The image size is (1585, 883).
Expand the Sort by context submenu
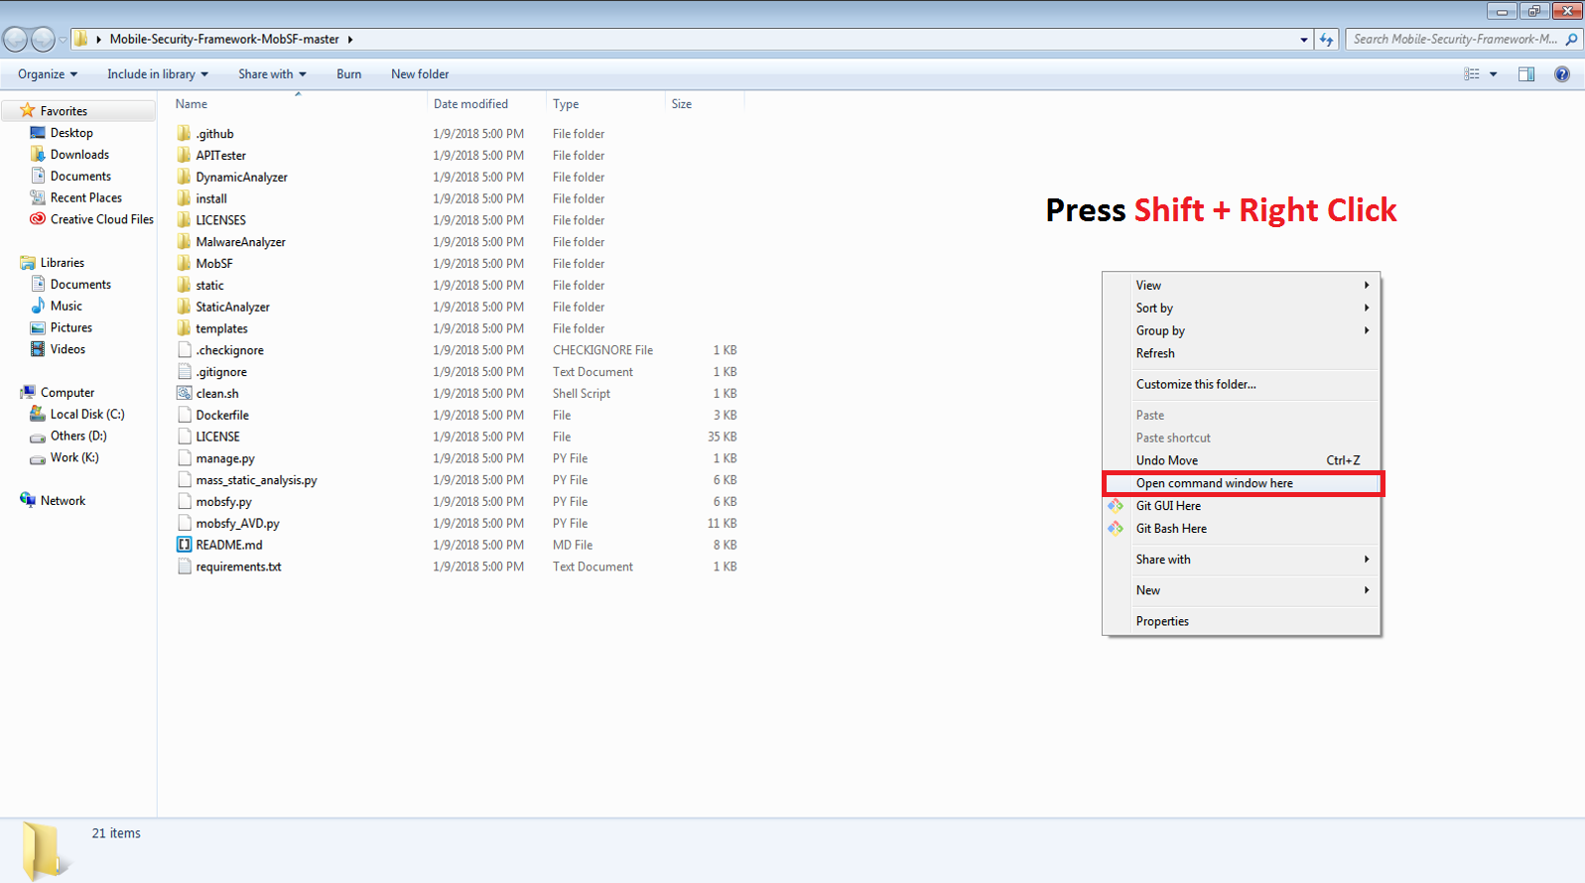(1242, 308)
